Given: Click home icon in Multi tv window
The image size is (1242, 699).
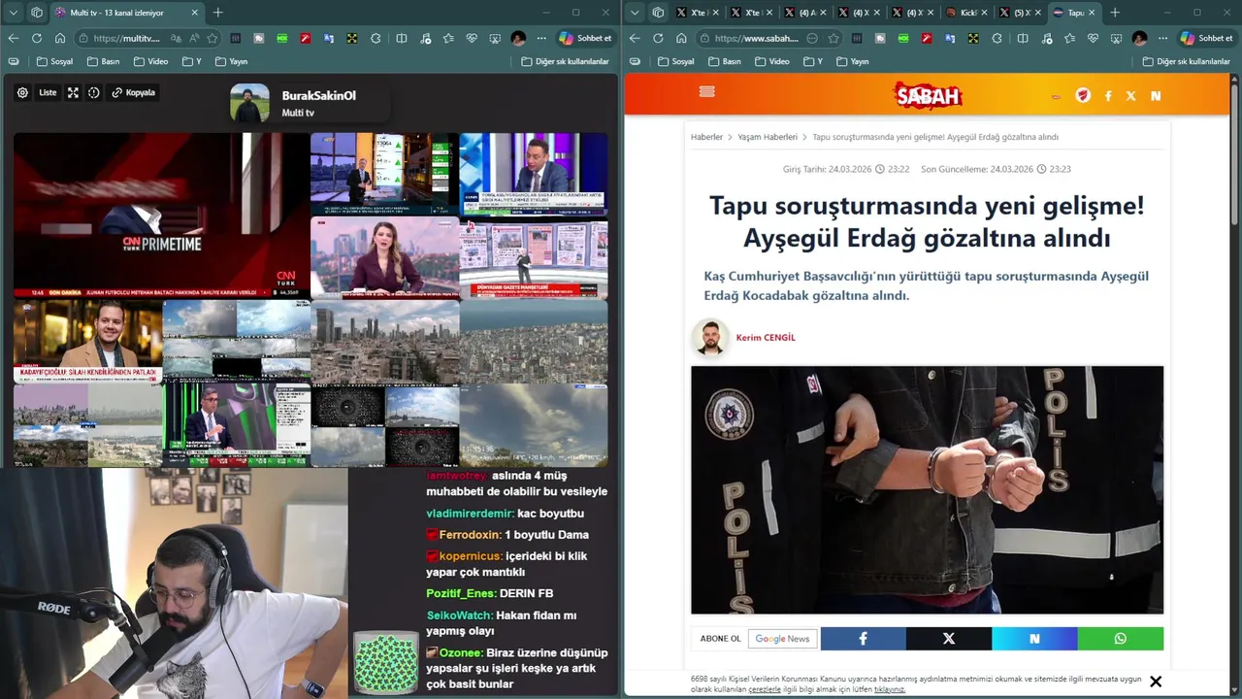Looking at the screenshot, I should [60, 38].
